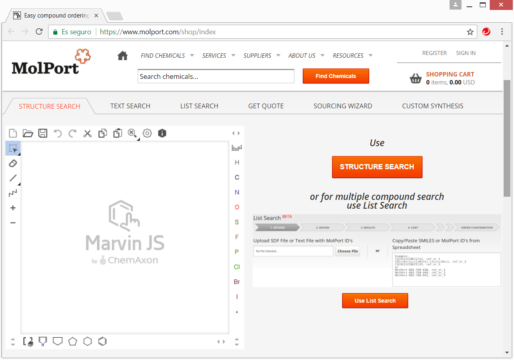The width and height of the screenshot is (514, 360).
Task: Select the Eraser tool
Action: [13, 163]
